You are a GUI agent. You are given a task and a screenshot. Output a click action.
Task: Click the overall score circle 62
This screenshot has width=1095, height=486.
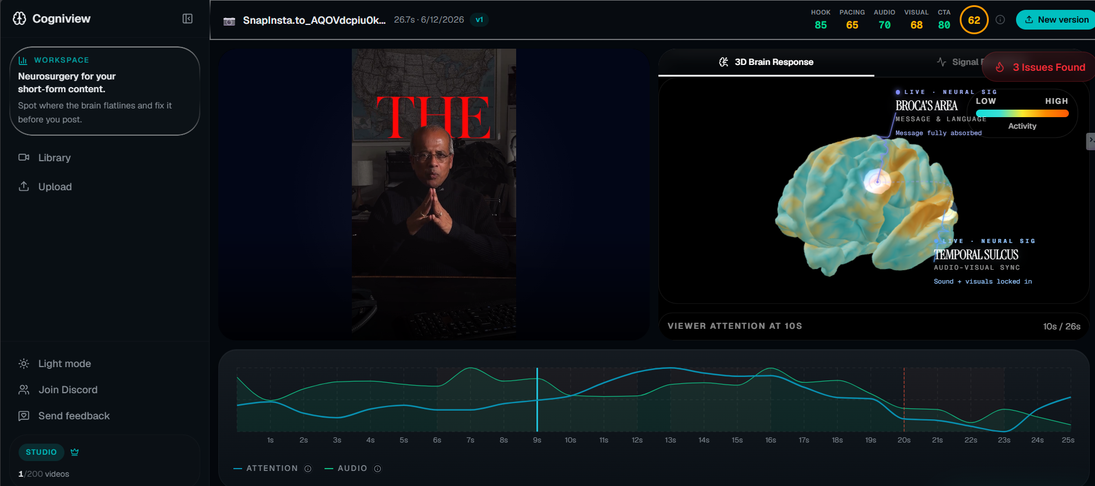point(974,20)
